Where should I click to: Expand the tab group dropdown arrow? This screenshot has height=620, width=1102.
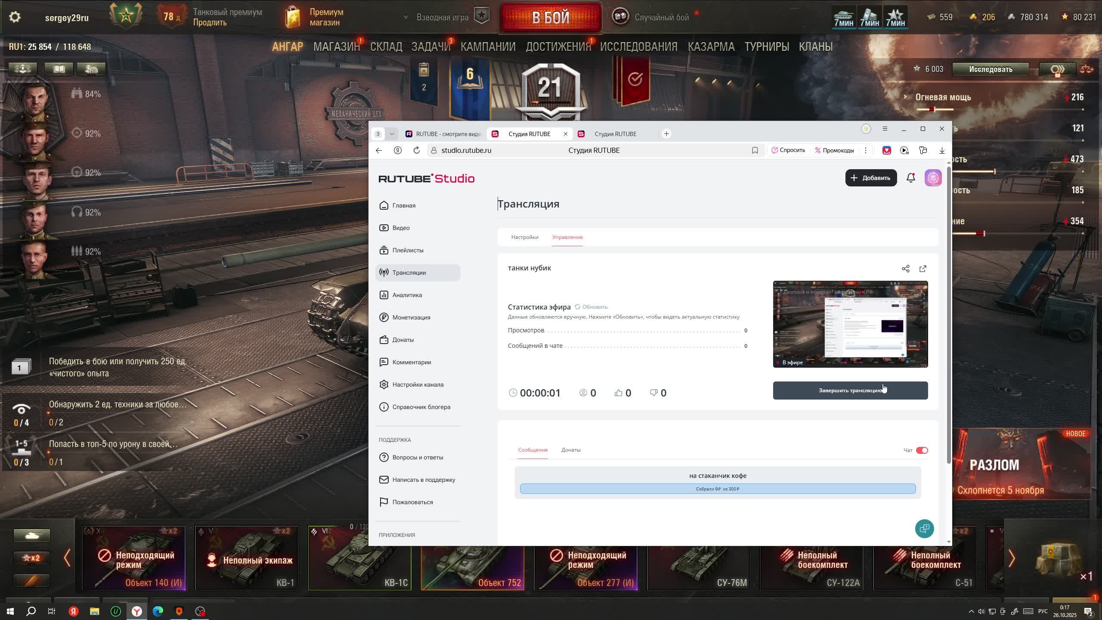pyautogui.click(x=392, y=134)
